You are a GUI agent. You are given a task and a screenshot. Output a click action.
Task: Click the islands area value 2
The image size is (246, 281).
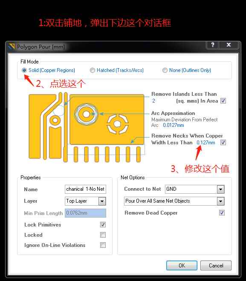click(153, 101)
